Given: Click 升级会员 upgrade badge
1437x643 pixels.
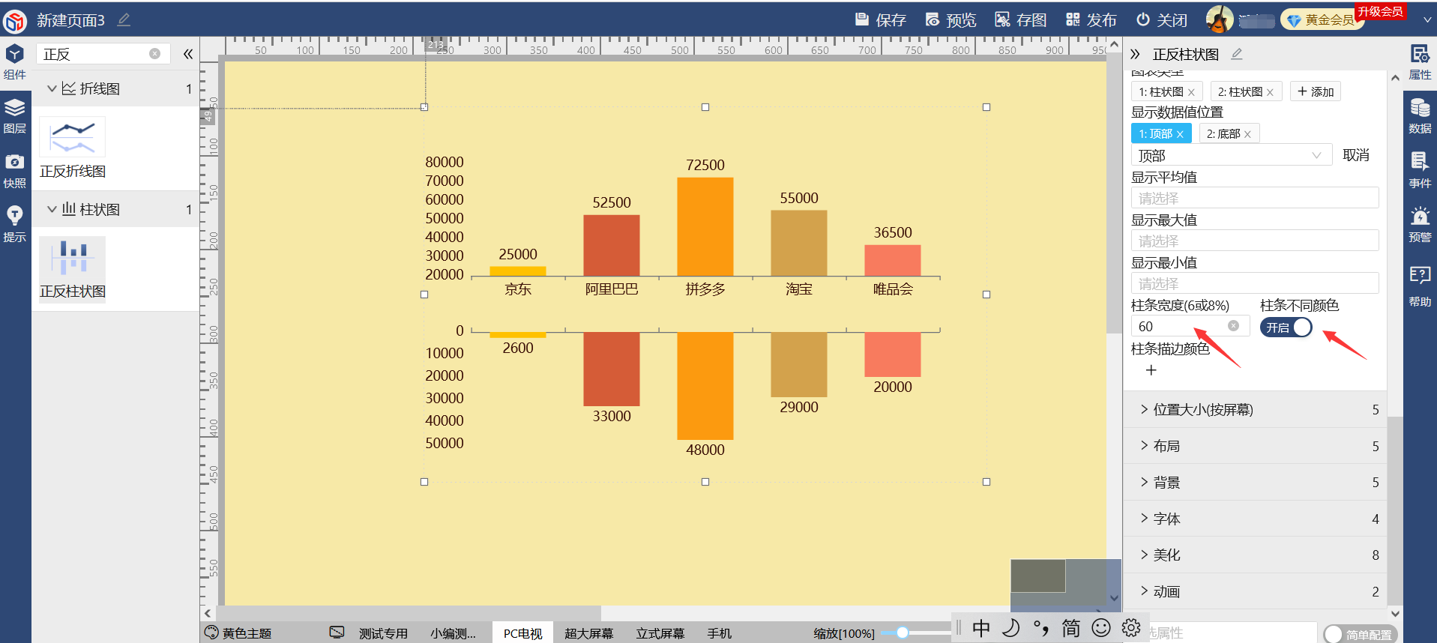Looking at the screenshot, I should tap(1380, 11).
